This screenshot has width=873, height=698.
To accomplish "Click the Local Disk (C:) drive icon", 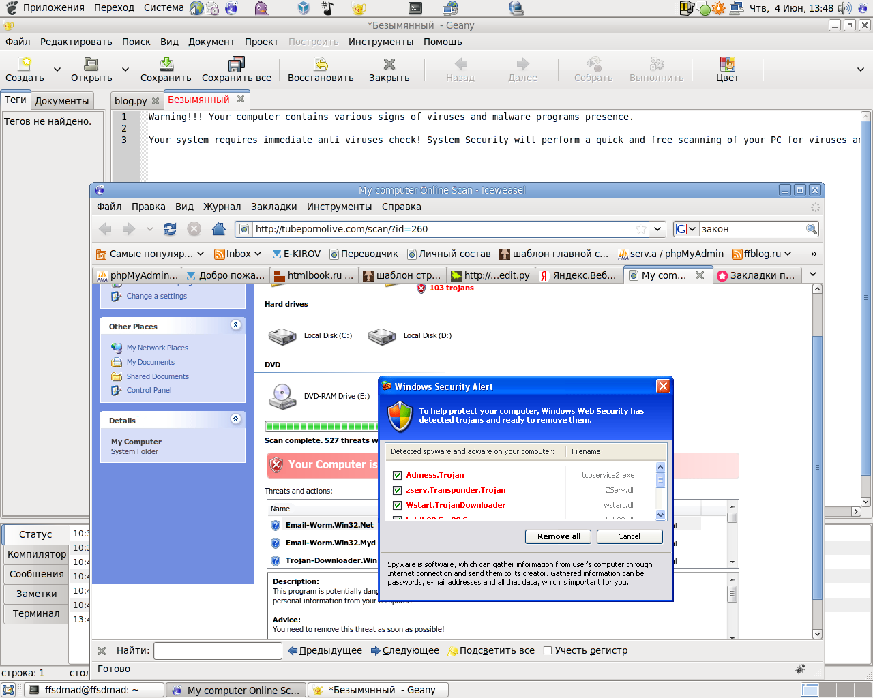I will click(x=282, y=336).
